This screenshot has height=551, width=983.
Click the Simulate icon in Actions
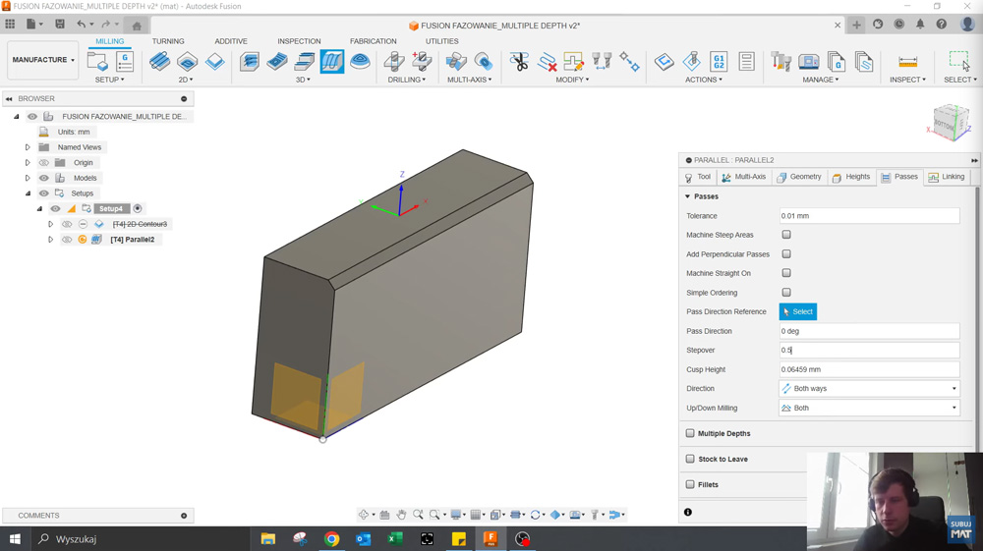coord(691,61)
